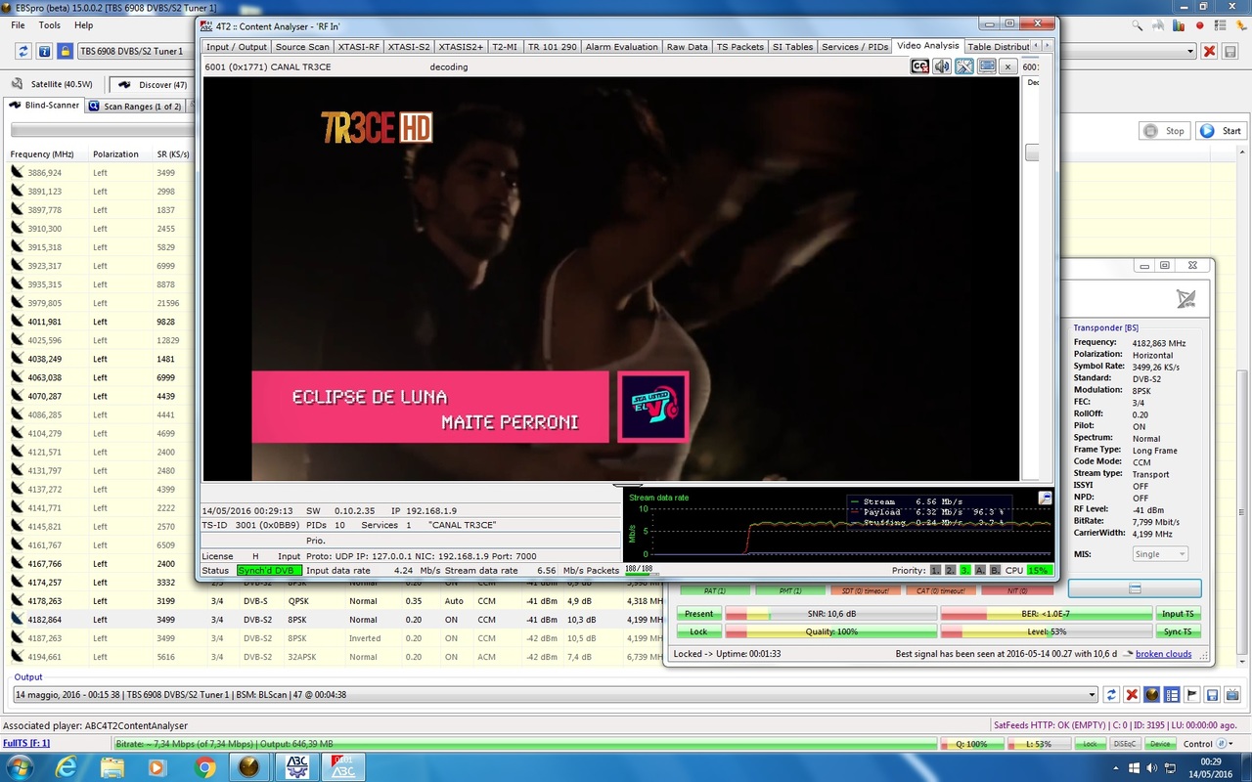Select the 4182,864 frequency row

[x=335, y=620]
